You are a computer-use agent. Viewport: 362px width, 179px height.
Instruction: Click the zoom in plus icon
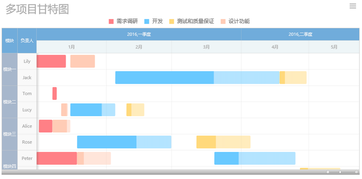356,172
